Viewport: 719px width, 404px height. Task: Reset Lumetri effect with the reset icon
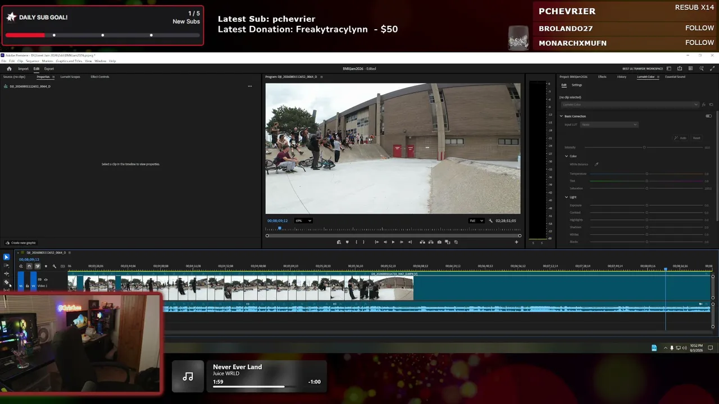click(x=711, y=104)
